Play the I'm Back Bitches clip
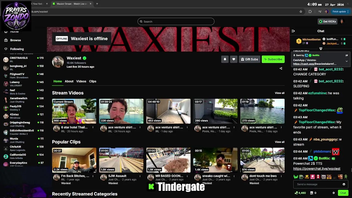Screen dimensions: 352x198 point(74,160)
